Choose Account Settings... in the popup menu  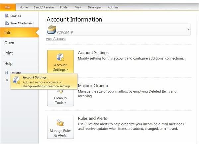point(44,82)
